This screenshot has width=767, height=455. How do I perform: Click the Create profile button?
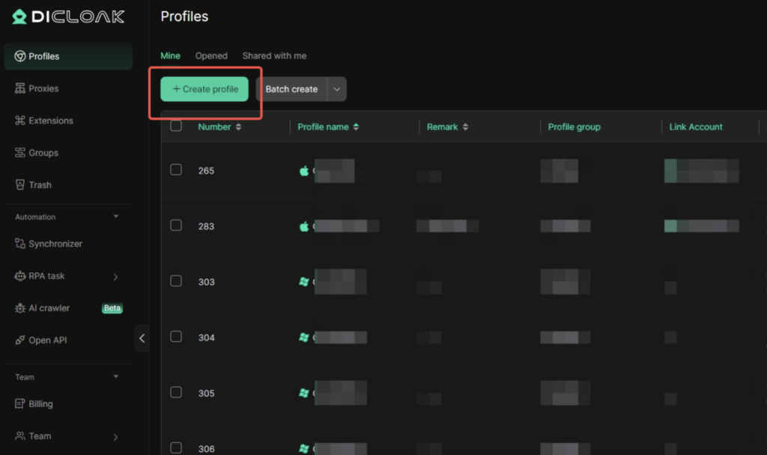pos(204,89)
